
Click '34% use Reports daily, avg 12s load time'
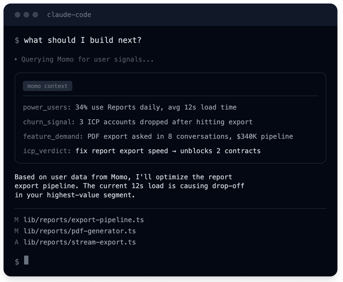156,107
